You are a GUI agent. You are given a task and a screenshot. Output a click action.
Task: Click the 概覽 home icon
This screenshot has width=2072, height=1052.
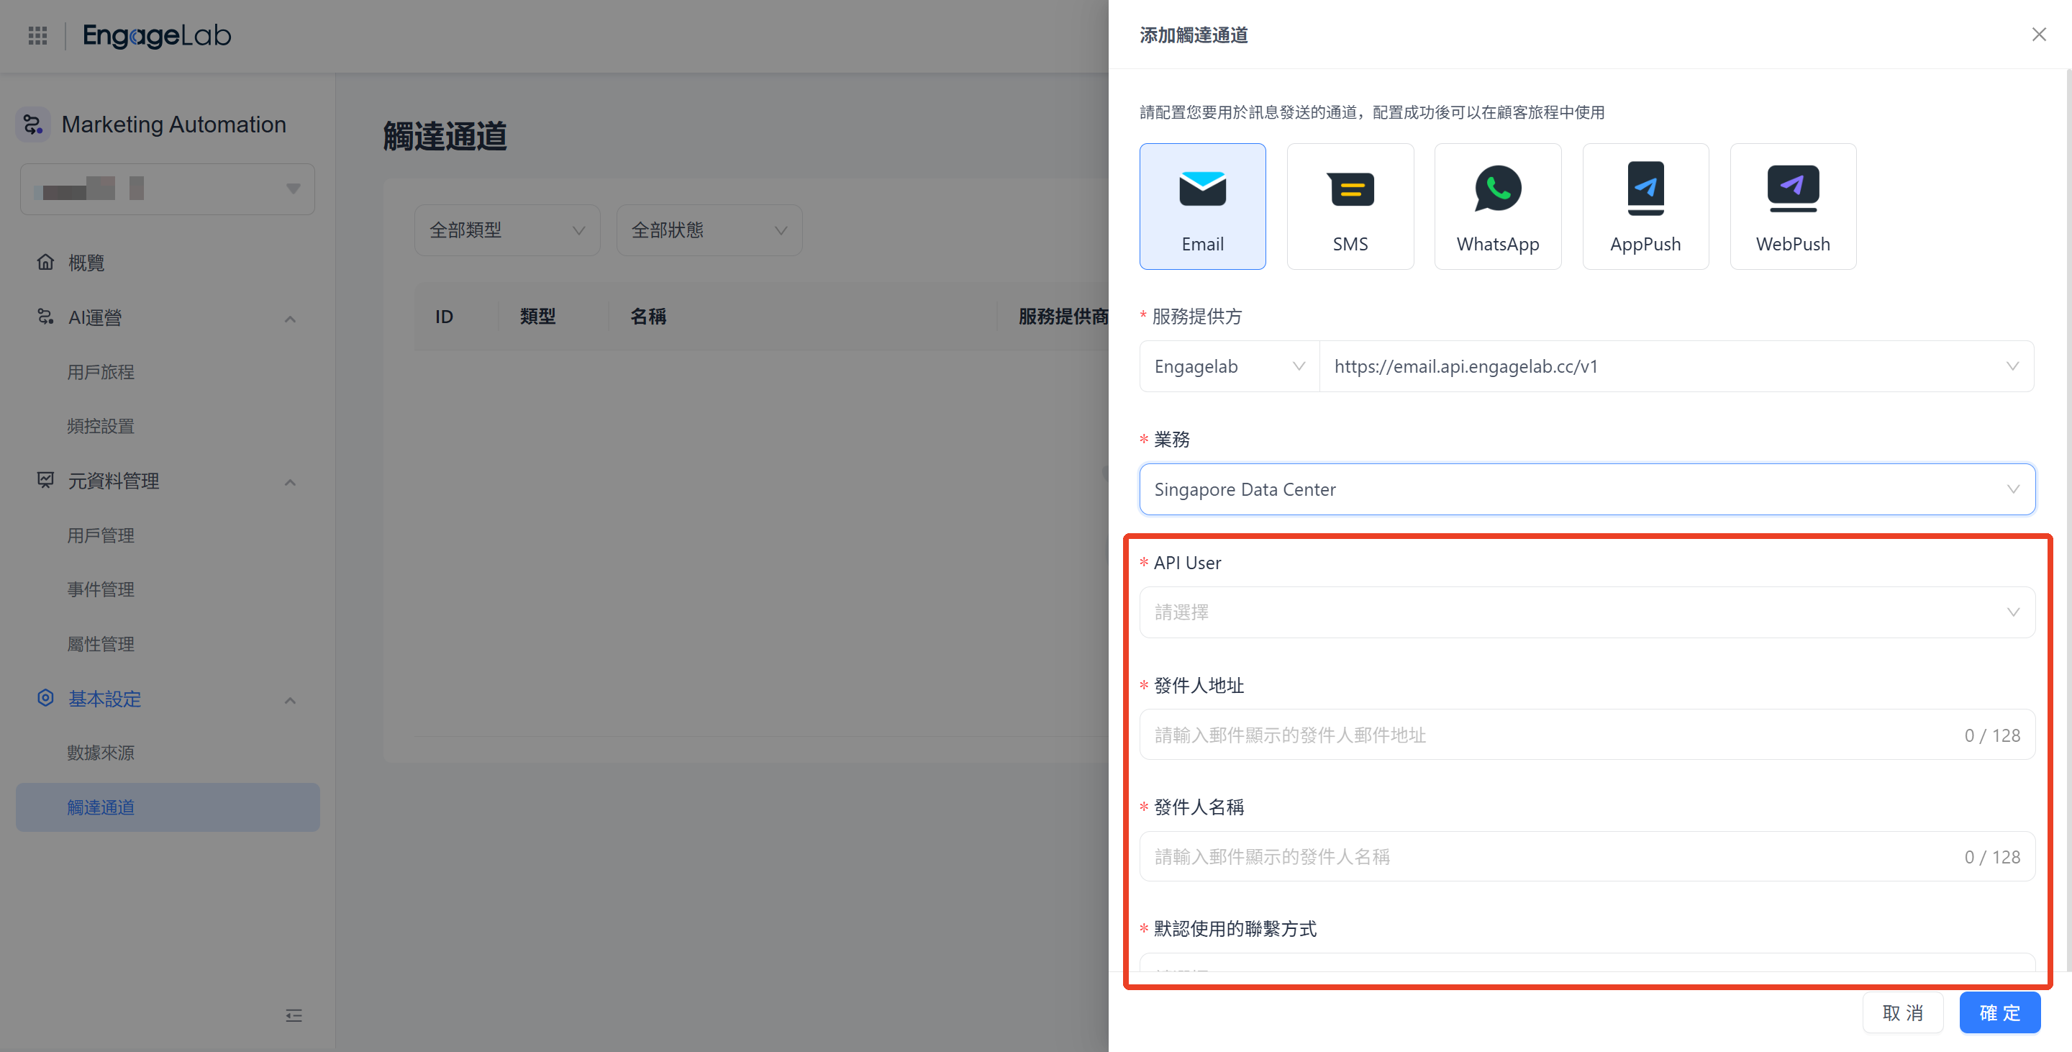tap(46, 262)
